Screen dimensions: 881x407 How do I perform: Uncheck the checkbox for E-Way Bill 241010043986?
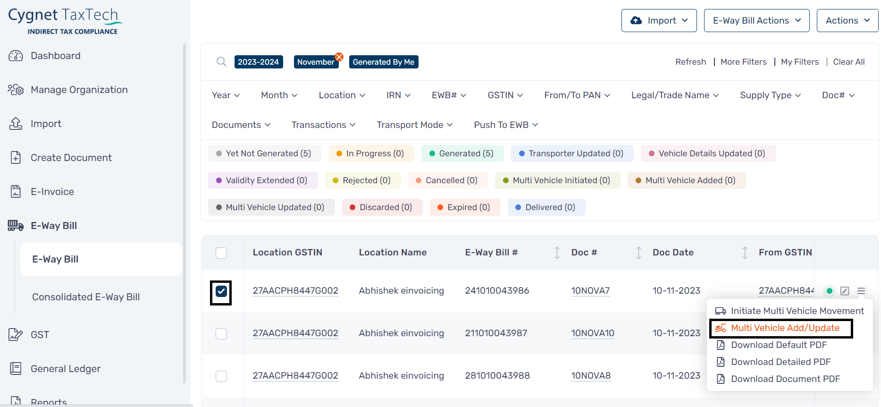pos(221,291)
